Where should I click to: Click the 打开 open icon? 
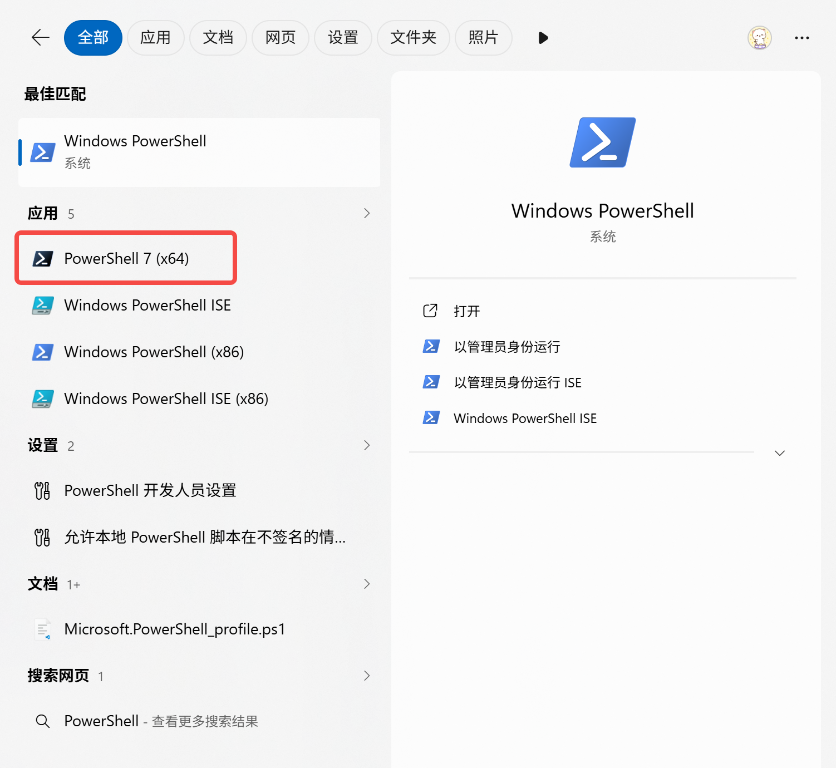(x=430, y=311)
